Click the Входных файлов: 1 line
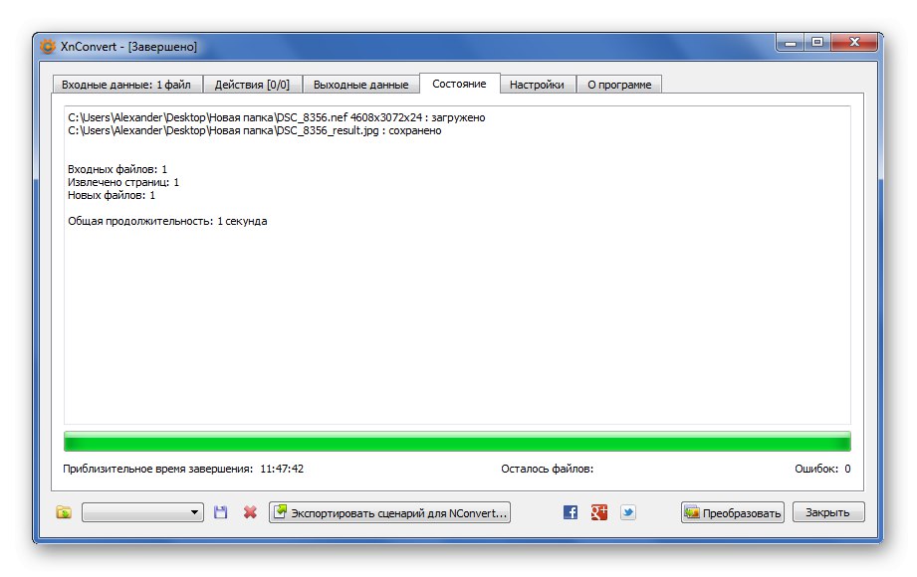The image size is (917, 577). click(117, 169)
